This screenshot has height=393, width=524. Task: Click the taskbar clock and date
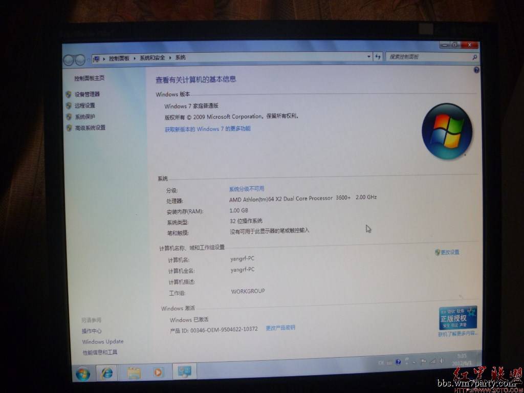coord(462,360)
